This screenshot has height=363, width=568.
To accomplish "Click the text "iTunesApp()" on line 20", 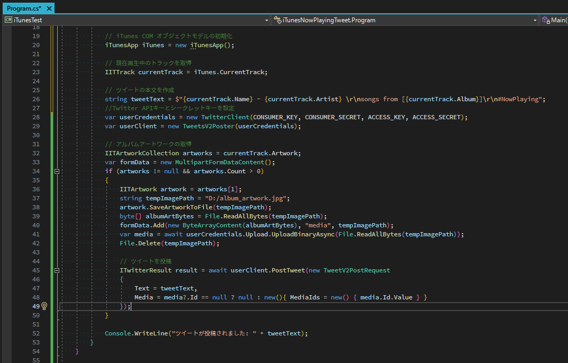I will pyautogui.click(x=211, y=45).
